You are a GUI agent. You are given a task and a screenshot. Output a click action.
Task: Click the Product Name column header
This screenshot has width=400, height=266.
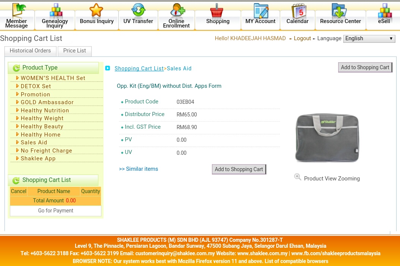pos(54,191)
